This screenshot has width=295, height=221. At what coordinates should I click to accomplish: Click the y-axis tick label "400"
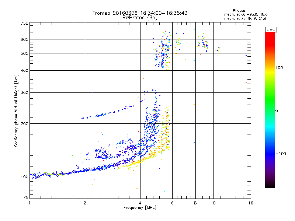tap(24, 71)
